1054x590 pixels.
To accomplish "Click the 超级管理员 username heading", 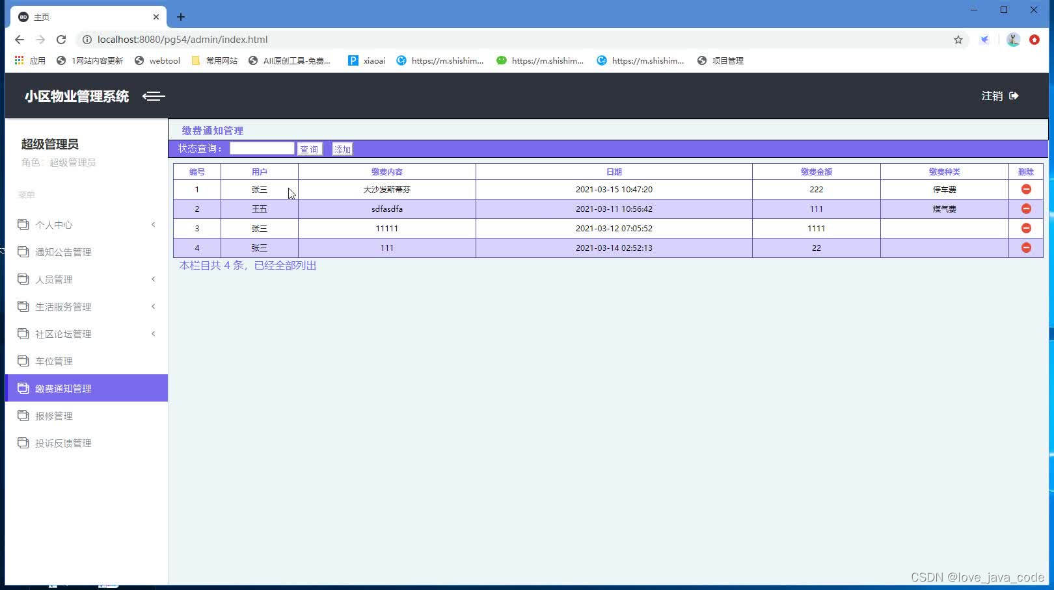I will pos(50,144).
